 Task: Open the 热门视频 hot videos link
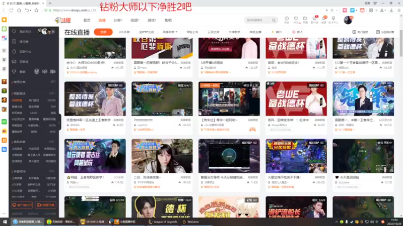point(360,32)
